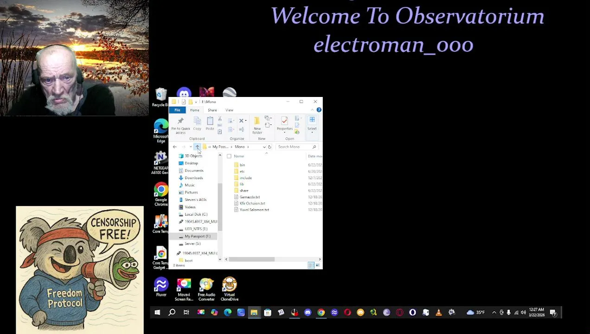Click the VLC cone taskbar icon
Image resolution: width=590 pixels, height=334 pixels.
pyautogui.click(x=438, y=313)
